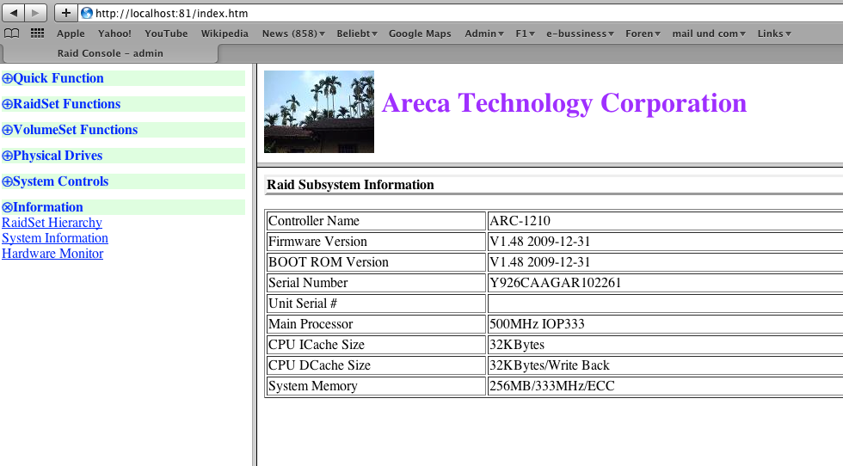Expand the Foren bookmark folder

pyautogui.click(x=643, y=34)
